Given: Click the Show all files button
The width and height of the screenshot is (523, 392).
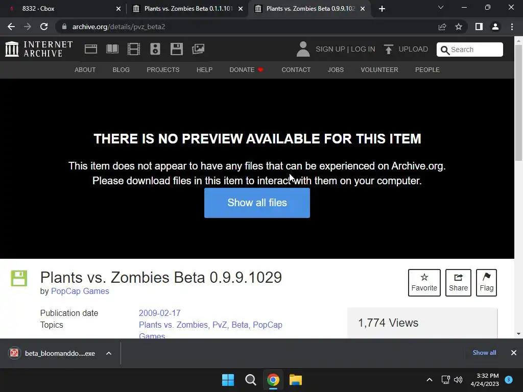Looking at the screenshot, I should pyautogui.click(x=257, y=203).
